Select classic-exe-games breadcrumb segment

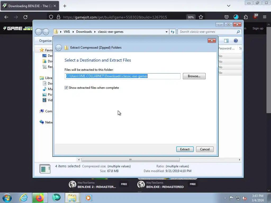pyautogui.click(x=111, y=32)
